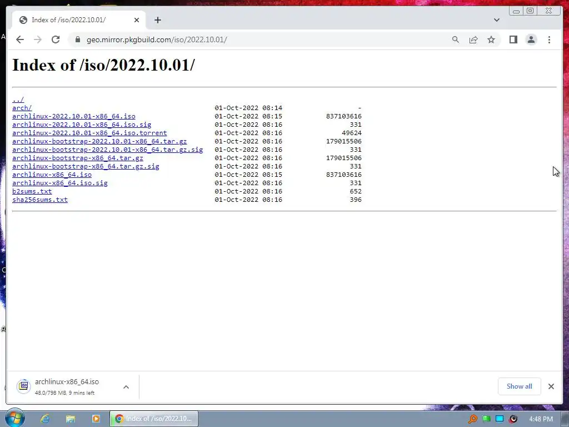Click the archlinux-x86_64.iso download item
Screen dimensions: 569x427
click(x=73, y=387)
